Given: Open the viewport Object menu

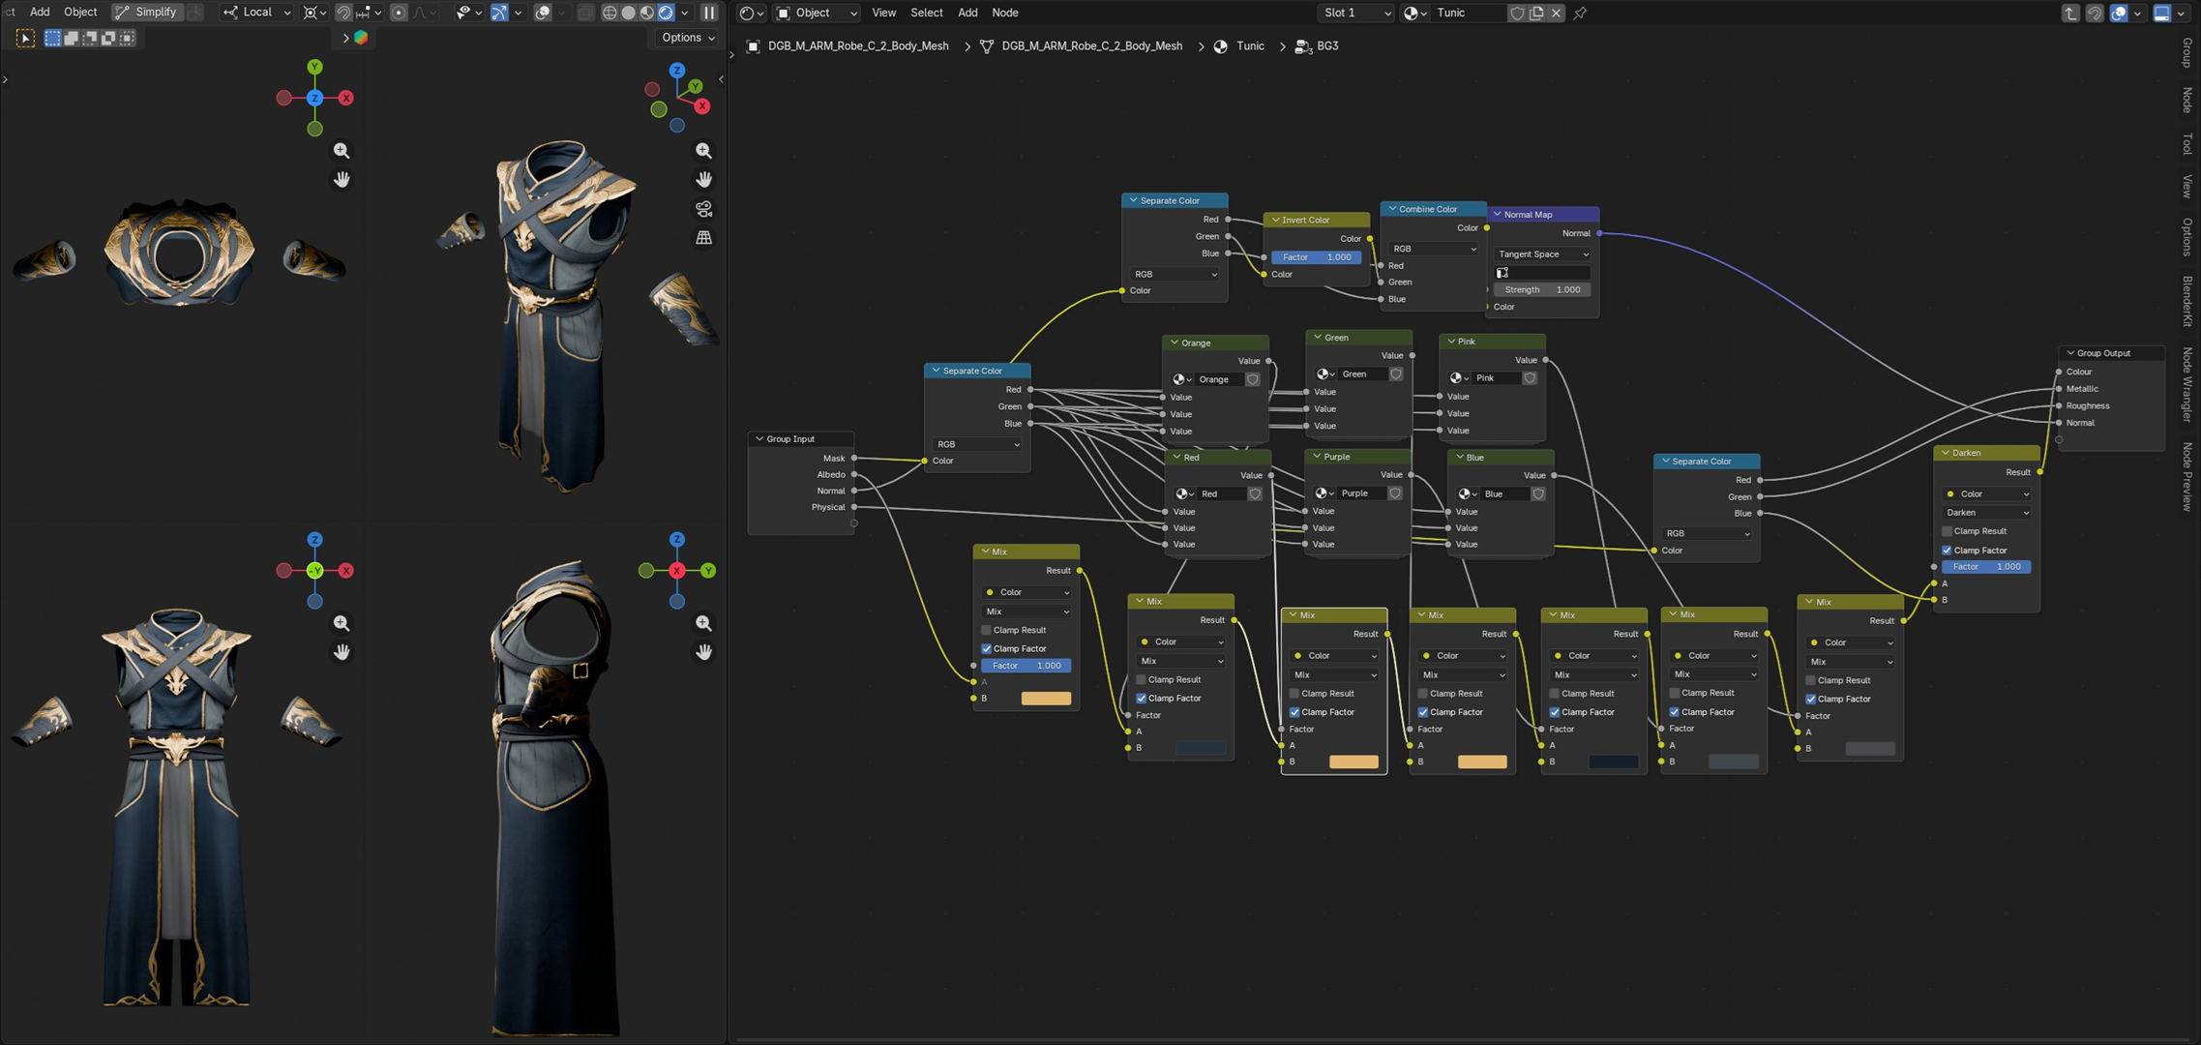Looking at the screenshot, I should [x=80, y=13].
